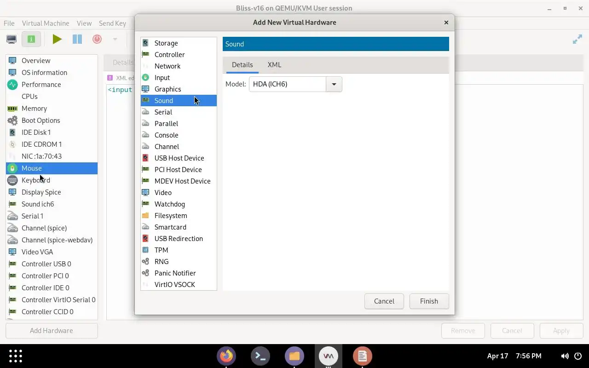
Task: Click Finish to add the hardware
Action: (429, 301)
